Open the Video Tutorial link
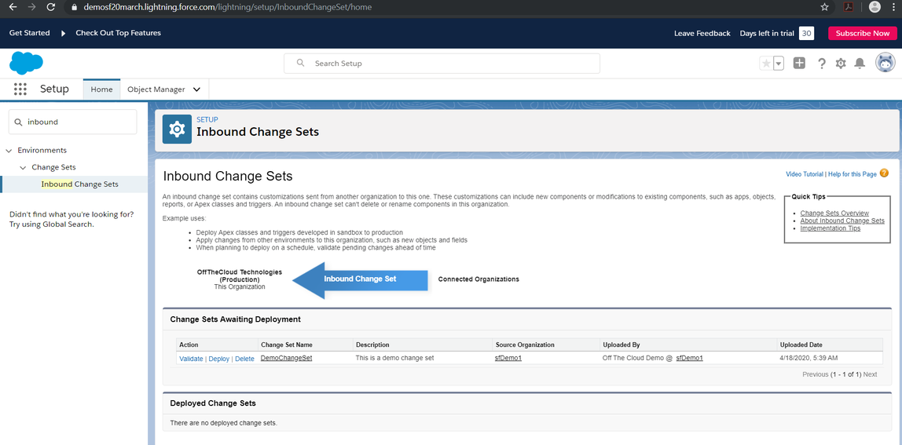902x445 pixels. click(x=805, y=173)
